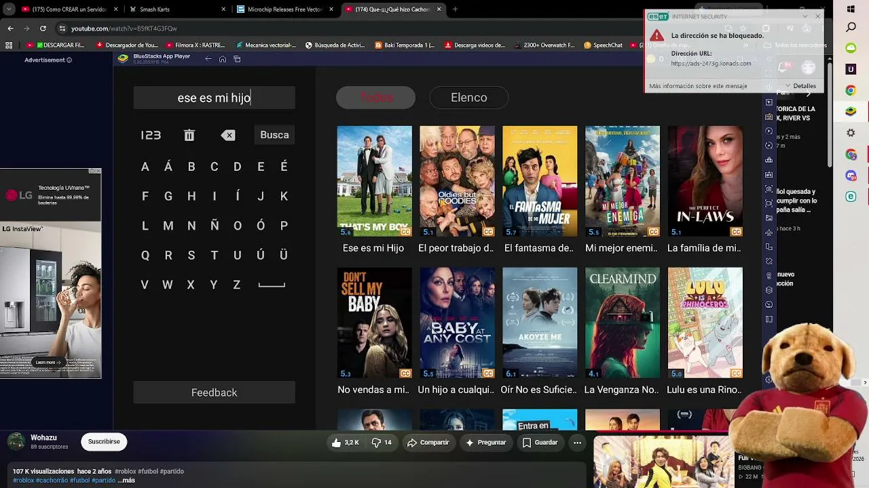Switch to the Smash Karts browser tab
The image size is (869, 488).
point(177,9)
